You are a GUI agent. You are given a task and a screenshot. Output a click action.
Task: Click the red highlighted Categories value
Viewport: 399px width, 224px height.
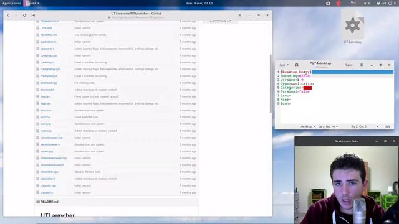point(307,88)
